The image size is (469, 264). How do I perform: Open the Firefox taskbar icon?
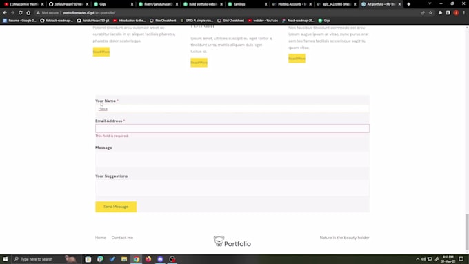point(148,259)
